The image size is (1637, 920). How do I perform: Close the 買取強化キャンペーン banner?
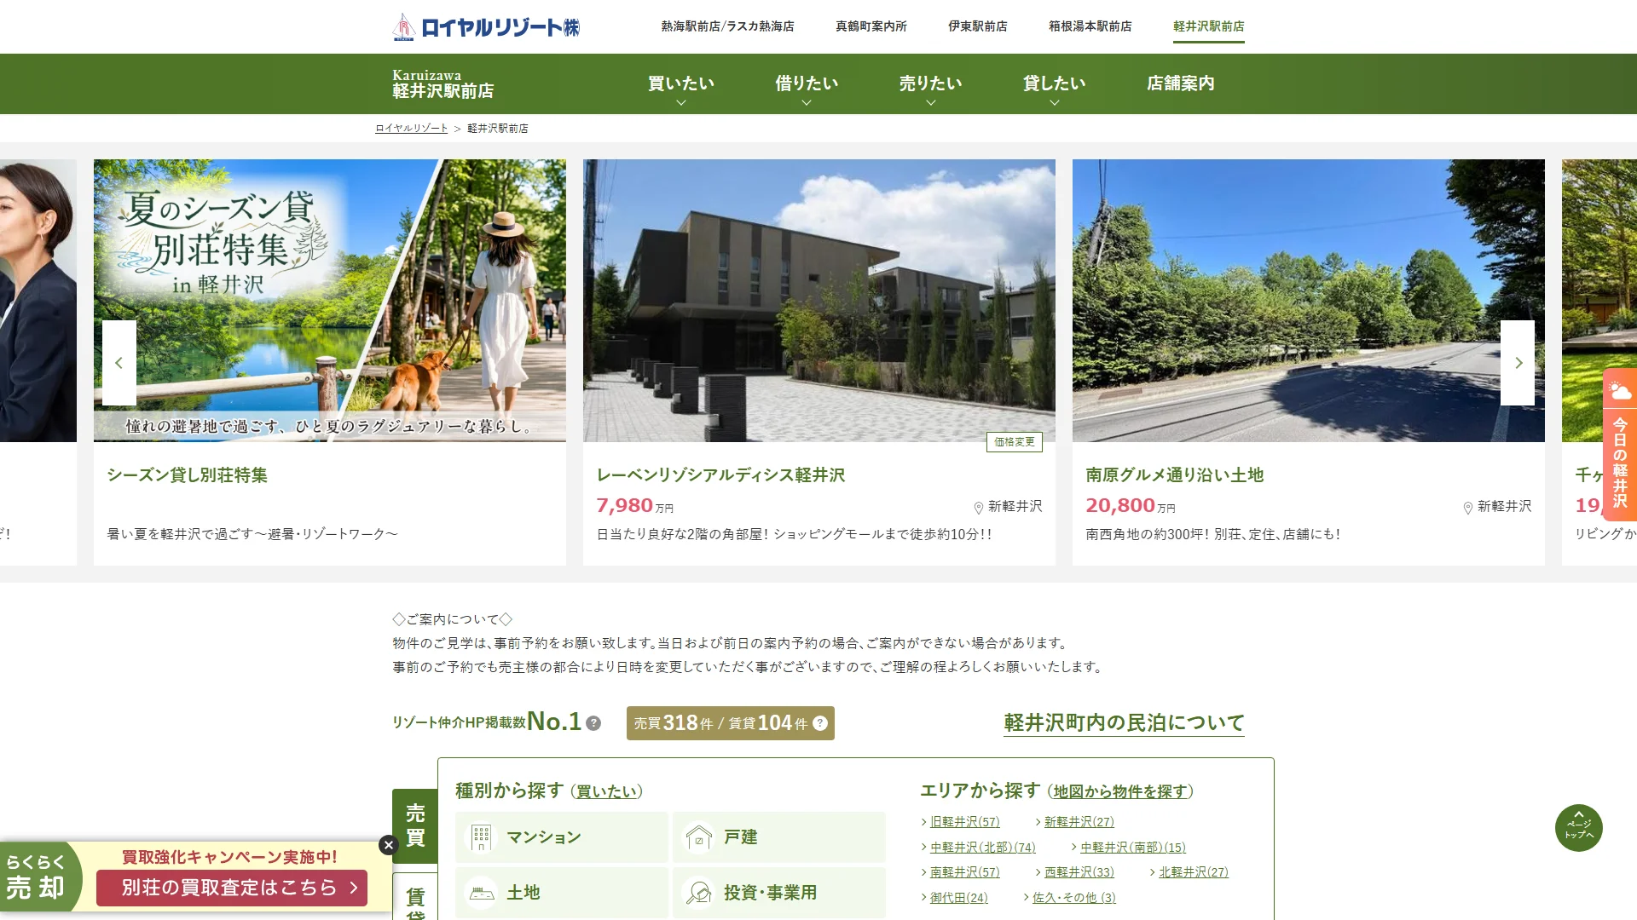pyautogui.click(x=389, y=845)
